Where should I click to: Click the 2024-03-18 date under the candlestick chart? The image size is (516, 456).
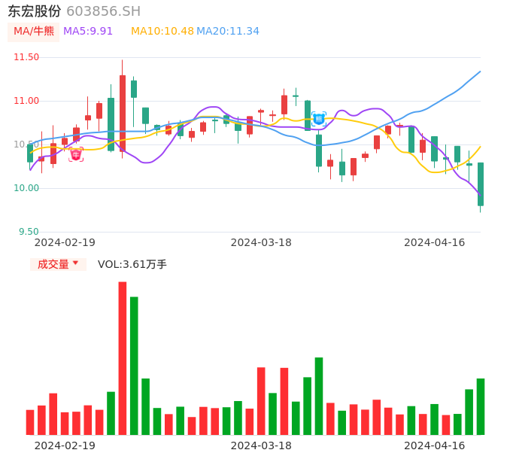point(261,242)
